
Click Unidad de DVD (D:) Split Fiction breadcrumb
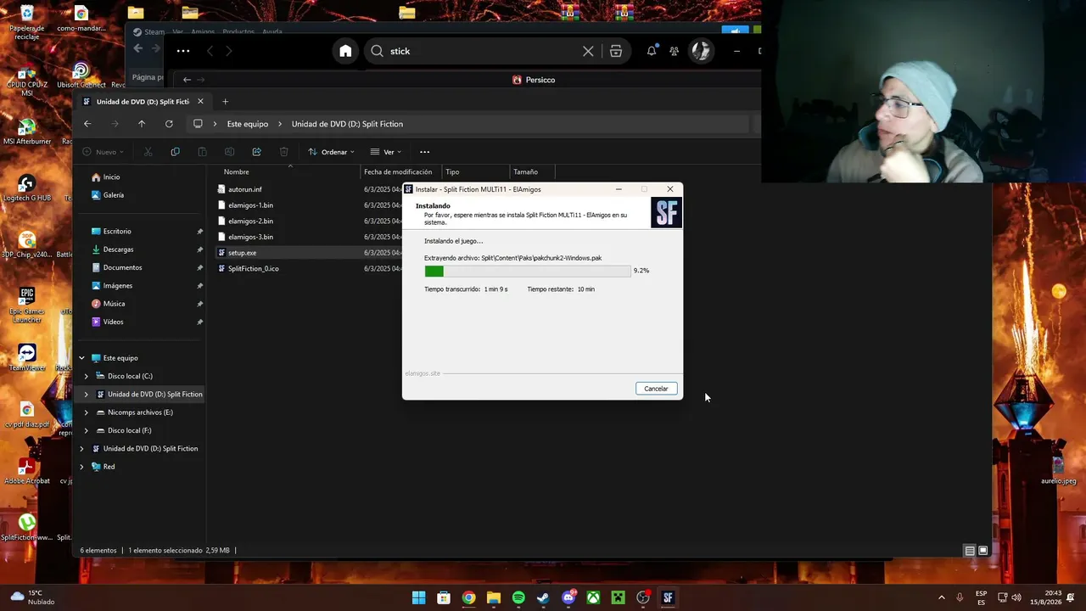tap(347, 124)
